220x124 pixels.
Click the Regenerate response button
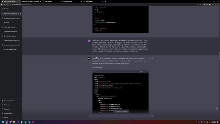click(x=121, y=111)
